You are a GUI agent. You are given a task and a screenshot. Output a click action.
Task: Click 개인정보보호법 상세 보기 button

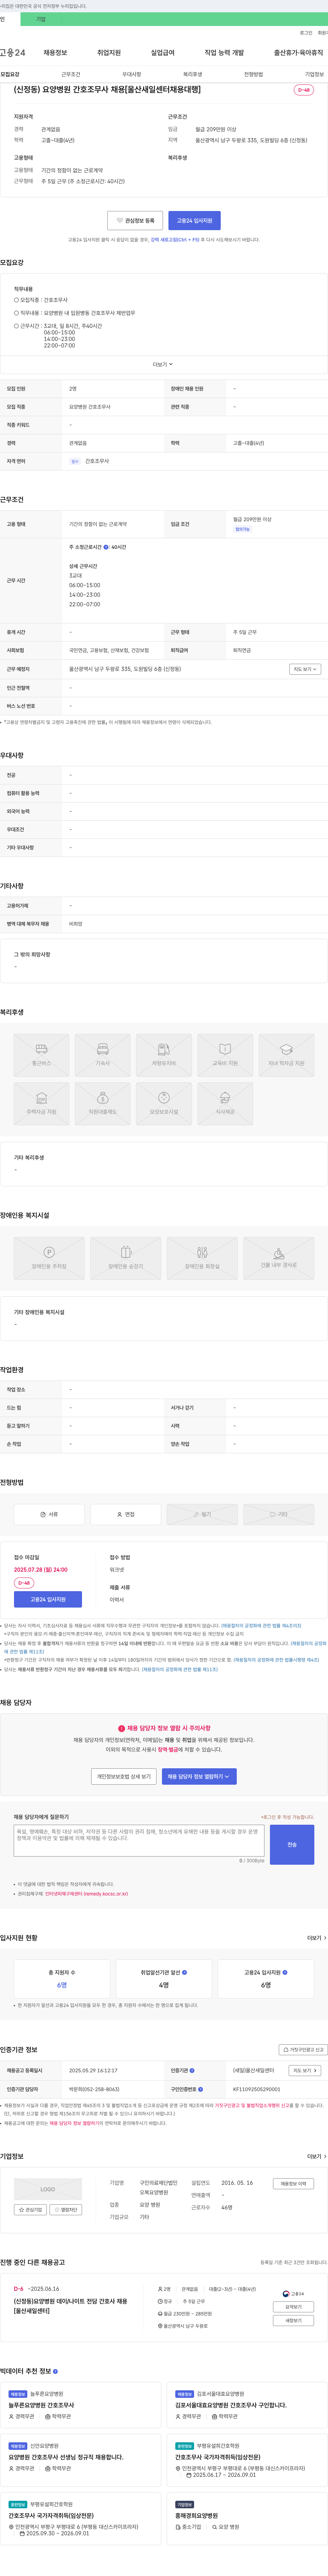(x=124, y=1777)
